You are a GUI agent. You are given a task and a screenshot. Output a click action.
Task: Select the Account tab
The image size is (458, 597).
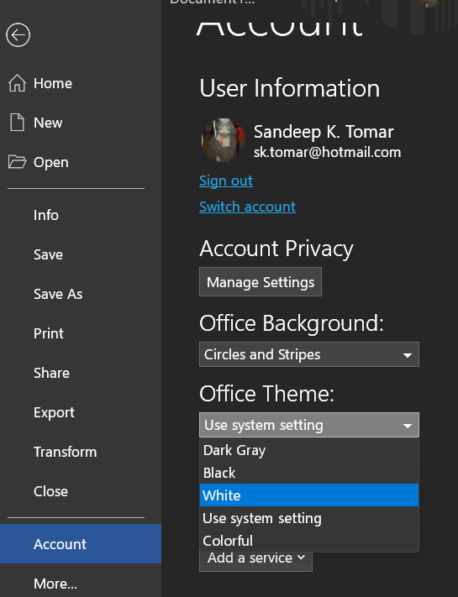pyautogui.click(x=81, y=544)
